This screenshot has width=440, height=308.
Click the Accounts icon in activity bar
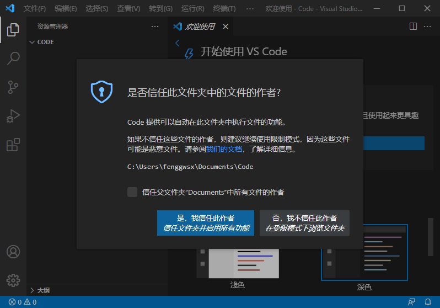pos(13,252)
